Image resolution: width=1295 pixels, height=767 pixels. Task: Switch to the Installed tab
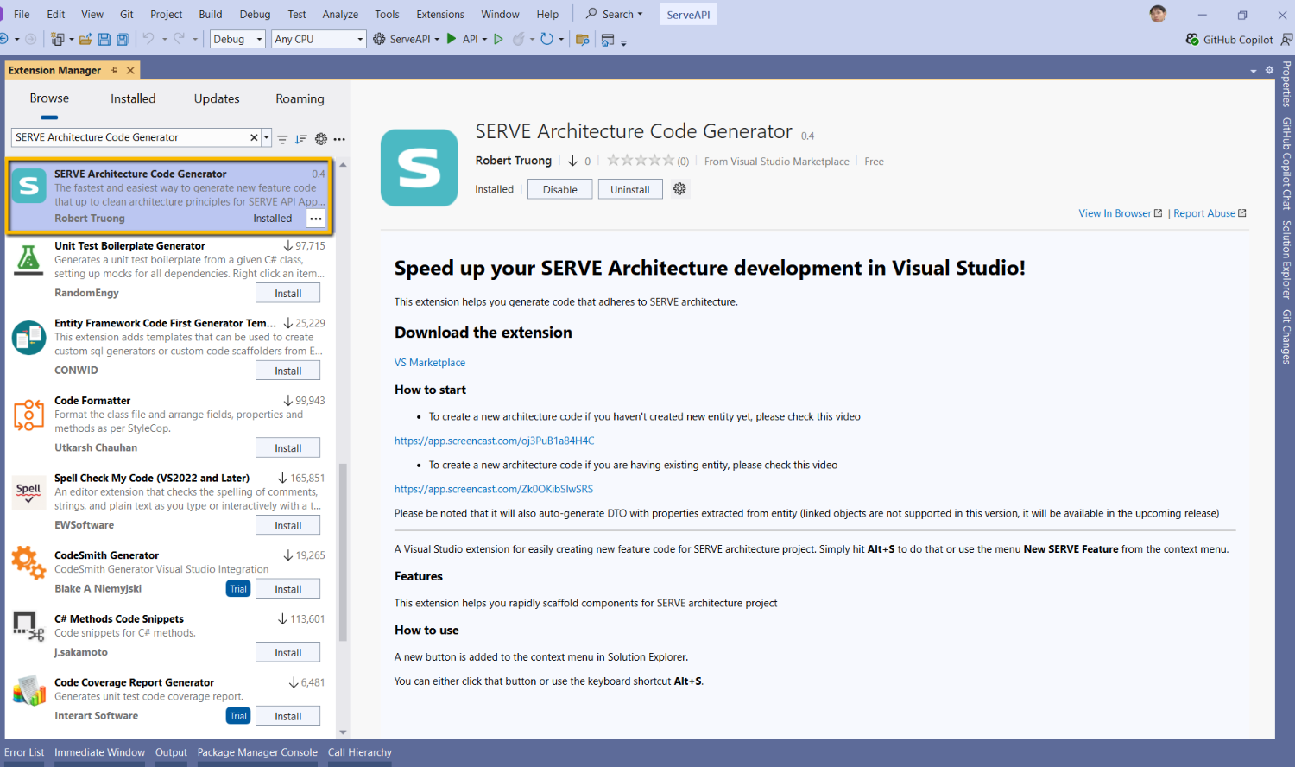coord(133,98)
